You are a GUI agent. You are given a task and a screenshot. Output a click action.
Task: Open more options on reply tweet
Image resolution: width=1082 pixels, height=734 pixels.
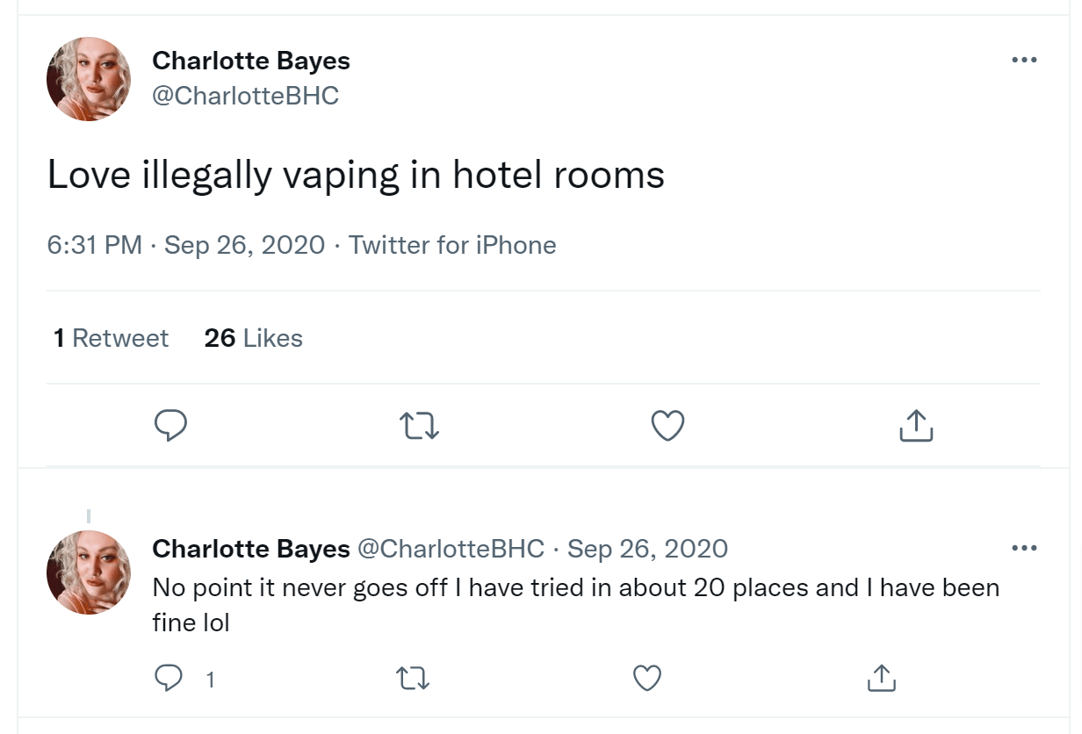(x=1024, y=549)
